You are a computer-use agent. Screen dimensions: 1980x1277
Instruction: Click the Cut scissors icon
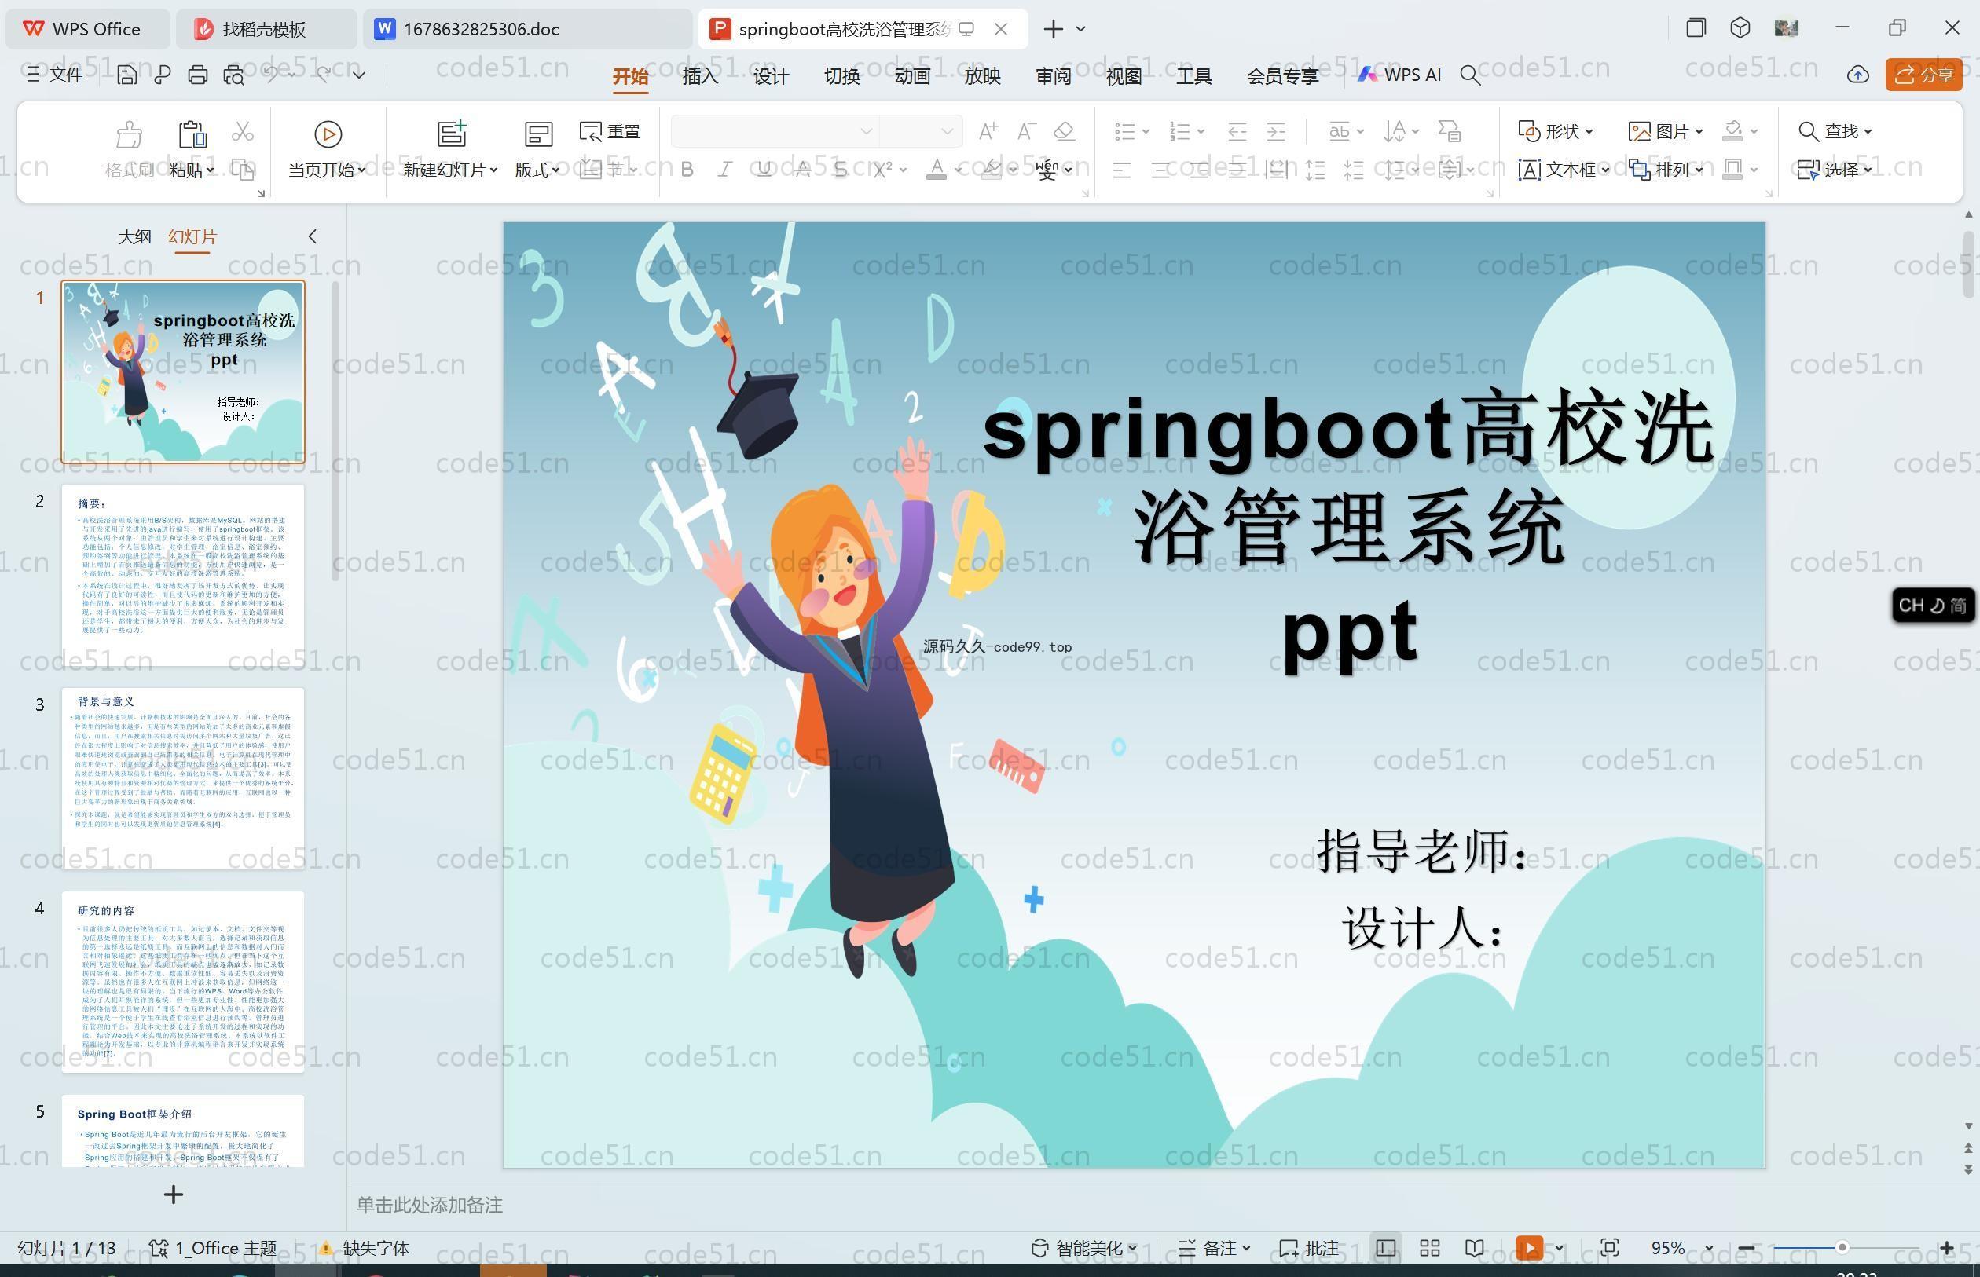coord(242,131)
